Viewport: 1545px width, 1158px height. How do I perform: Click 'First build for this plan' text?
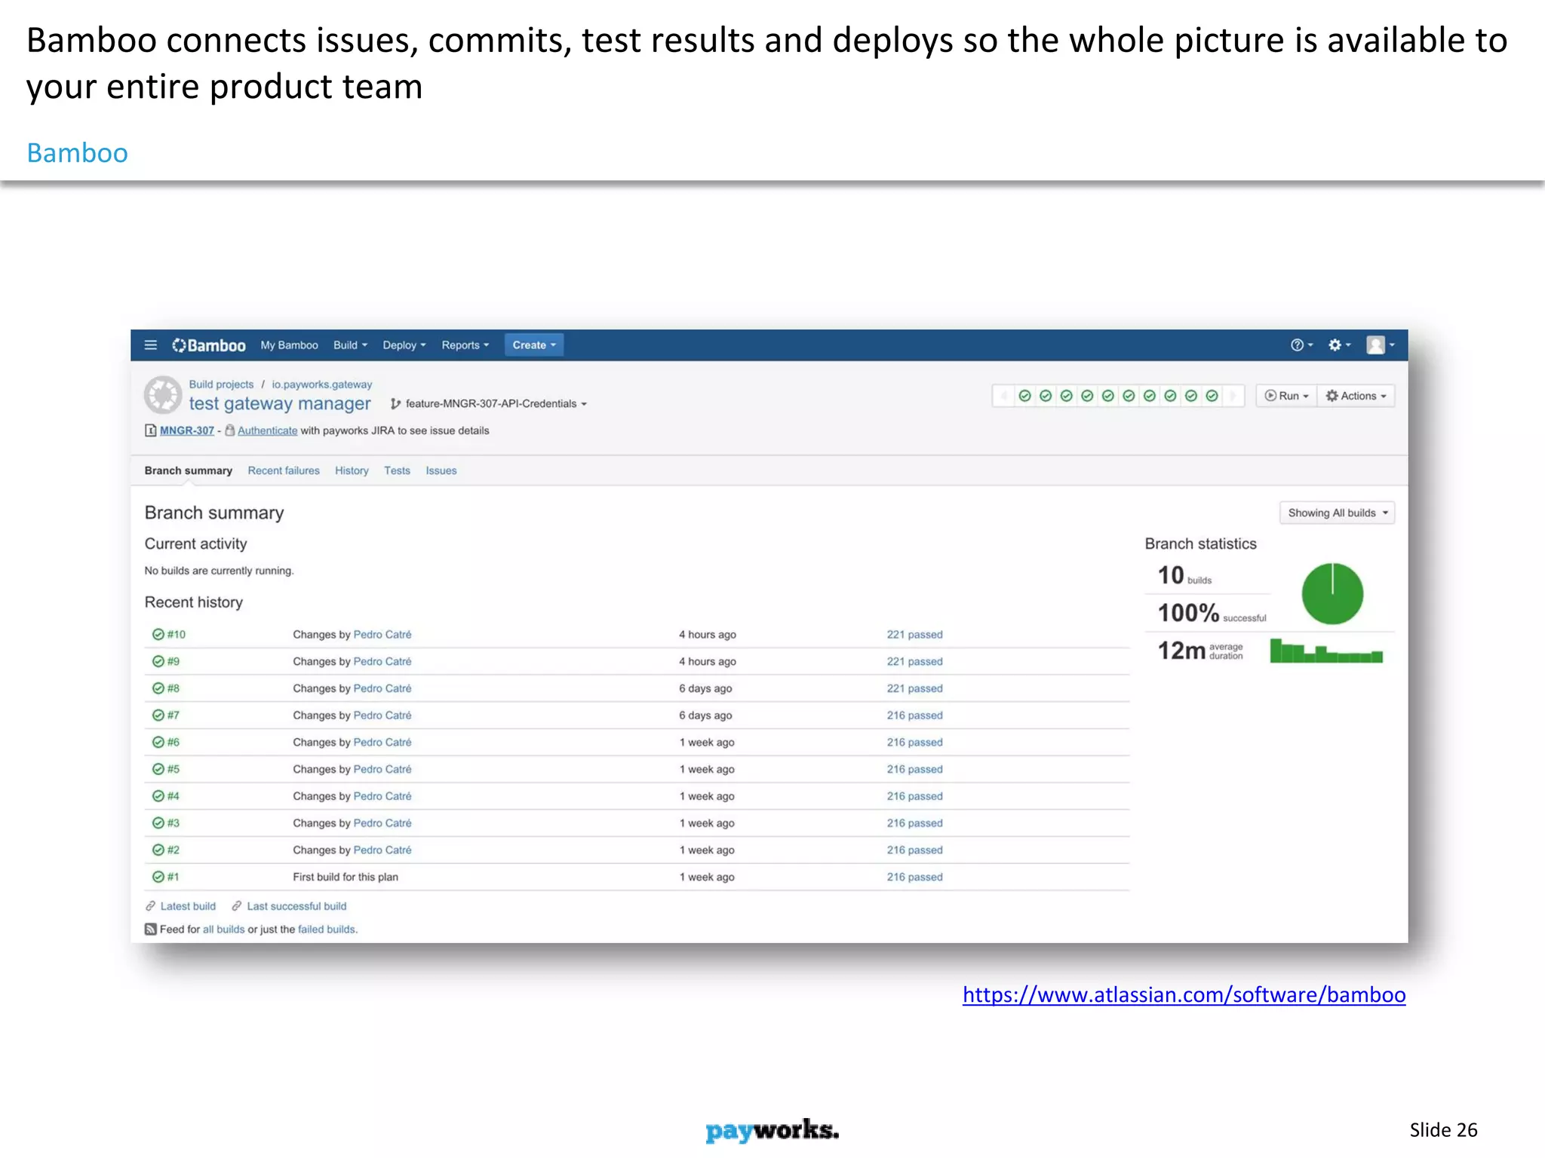[346, 878]
